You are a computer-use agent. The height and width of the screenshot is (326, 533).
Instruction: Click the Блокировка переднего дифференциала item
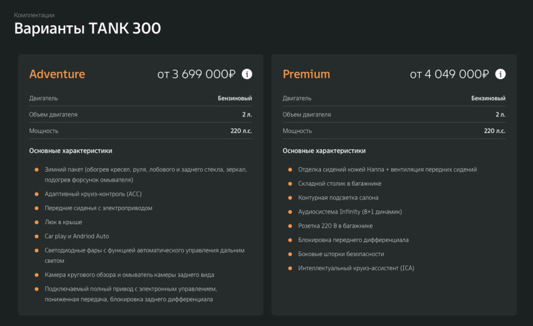coord(353,240)
